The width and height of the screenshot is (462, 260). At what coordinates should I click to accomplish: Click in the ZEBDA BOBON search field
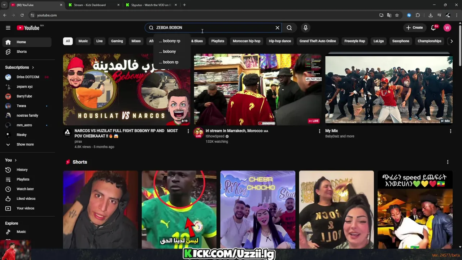click(x=213, y=28)
